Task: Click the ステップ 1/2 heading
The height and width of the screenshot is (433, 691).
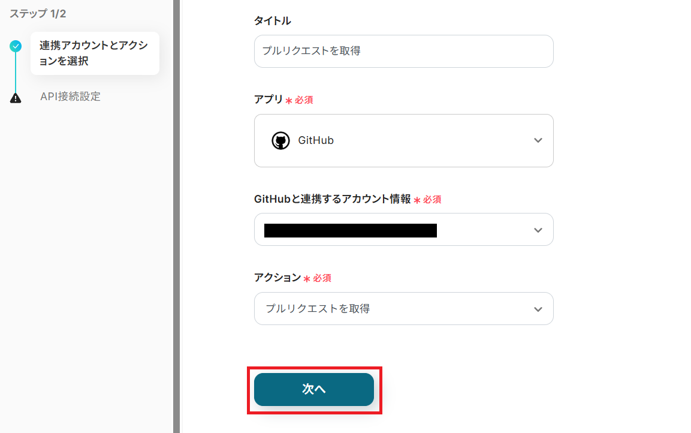Action: click(38, 14)
